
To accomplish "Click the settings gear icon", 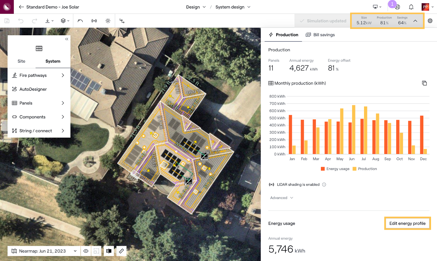I will tap(430, 21).
